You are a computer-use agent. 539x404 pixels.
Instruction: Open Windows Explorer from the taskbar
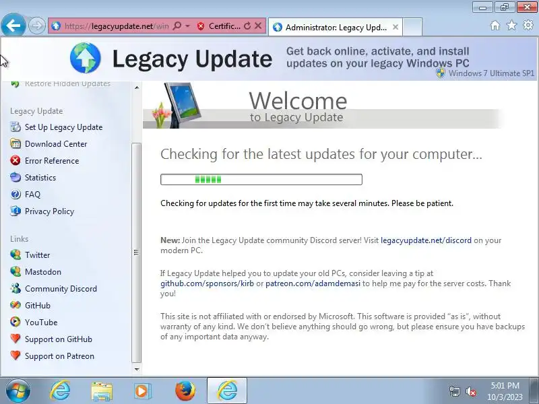pyautogui.click(x=102, y=391)
